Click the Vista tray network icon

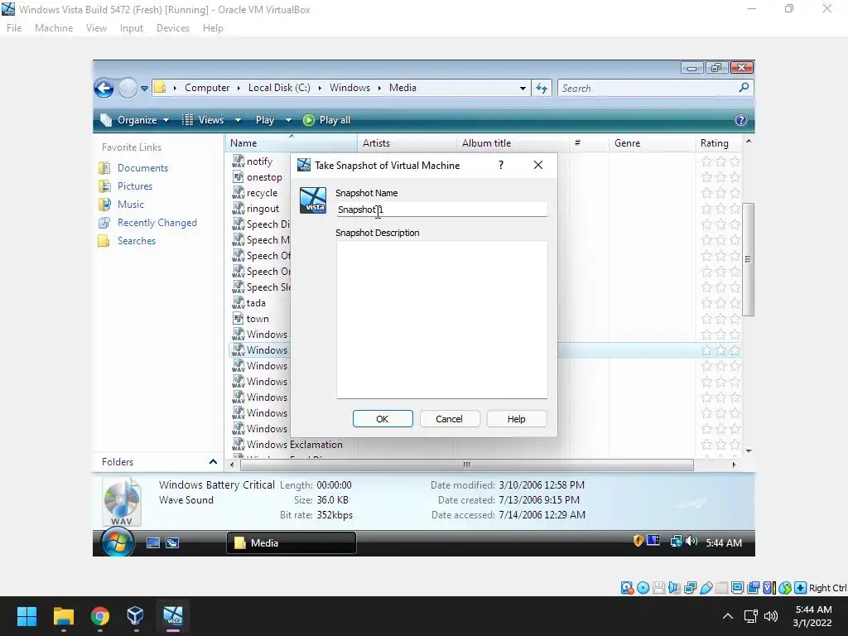tap(676, 541)
